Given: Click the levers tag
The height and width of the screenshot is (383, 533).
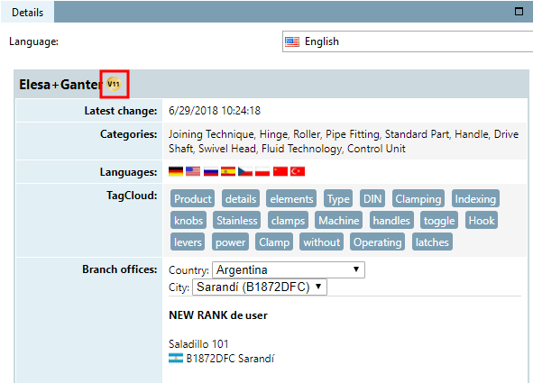Looking at the screenshot, I should 188,242.
